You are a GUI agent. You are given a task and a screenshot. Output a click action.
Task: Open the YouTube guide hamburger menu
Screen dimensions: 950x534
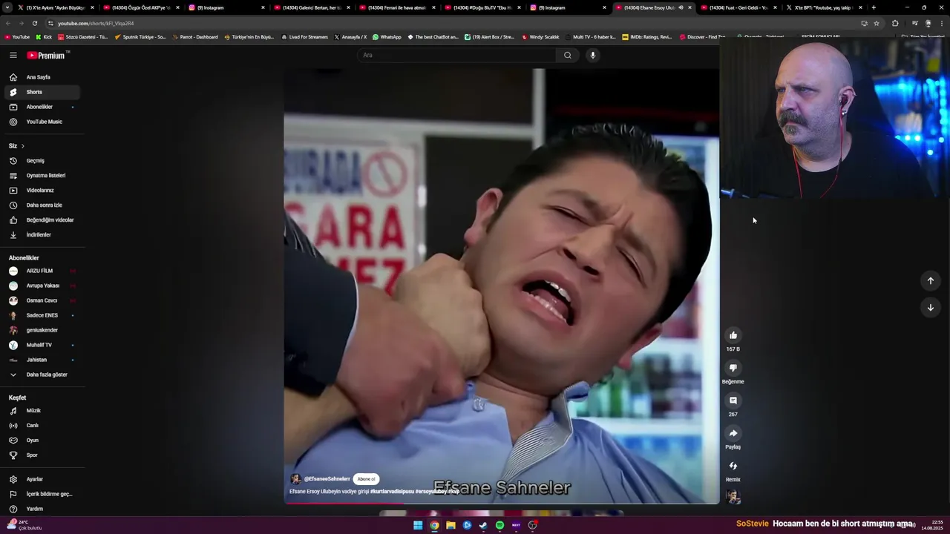[x=13, y=55]
